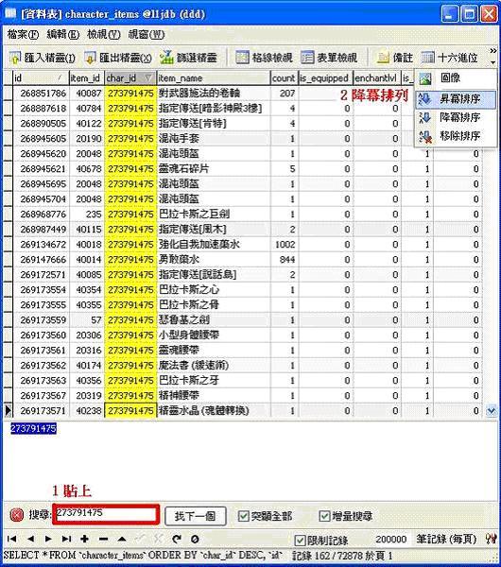Click the enchantlvl column header

coord(376,77)
